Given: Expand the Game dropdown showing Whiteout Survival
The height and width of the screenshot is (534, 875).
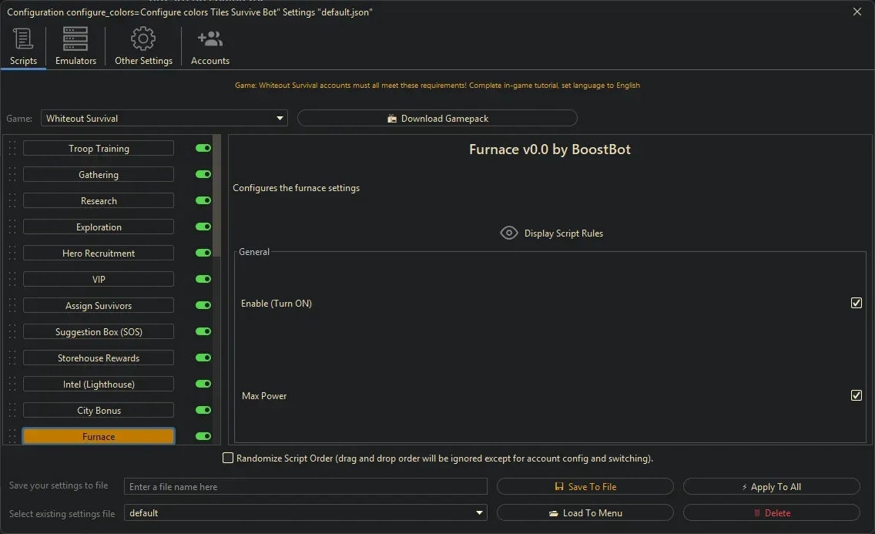Looking at the screenshot, I should click(x=163, y=119).
